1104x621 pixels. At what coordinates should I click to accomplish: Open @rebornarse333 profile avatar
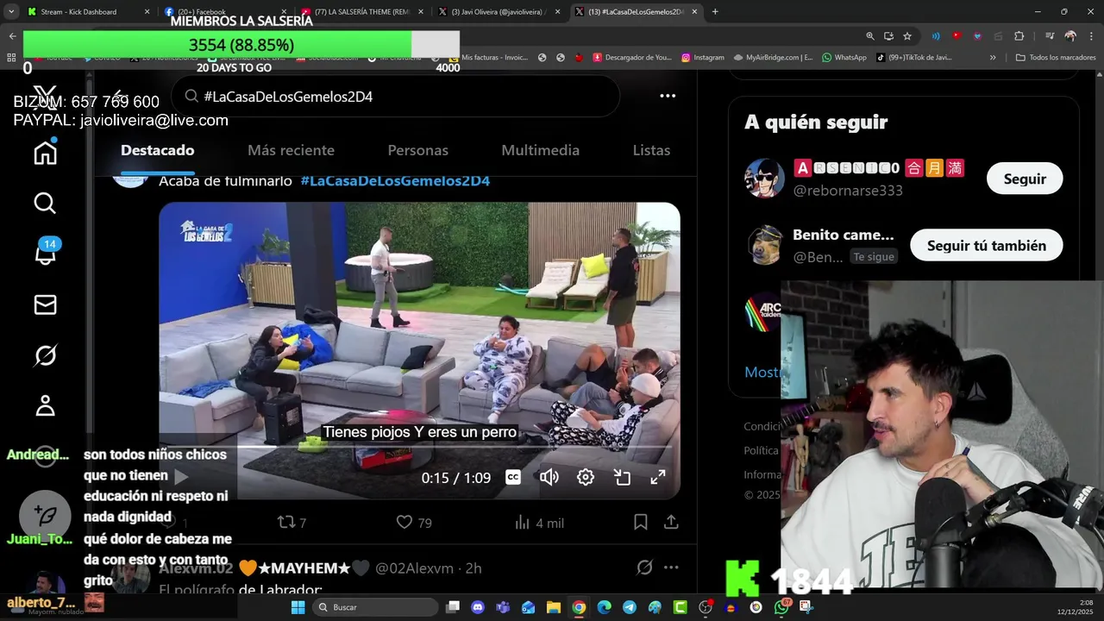764,179
